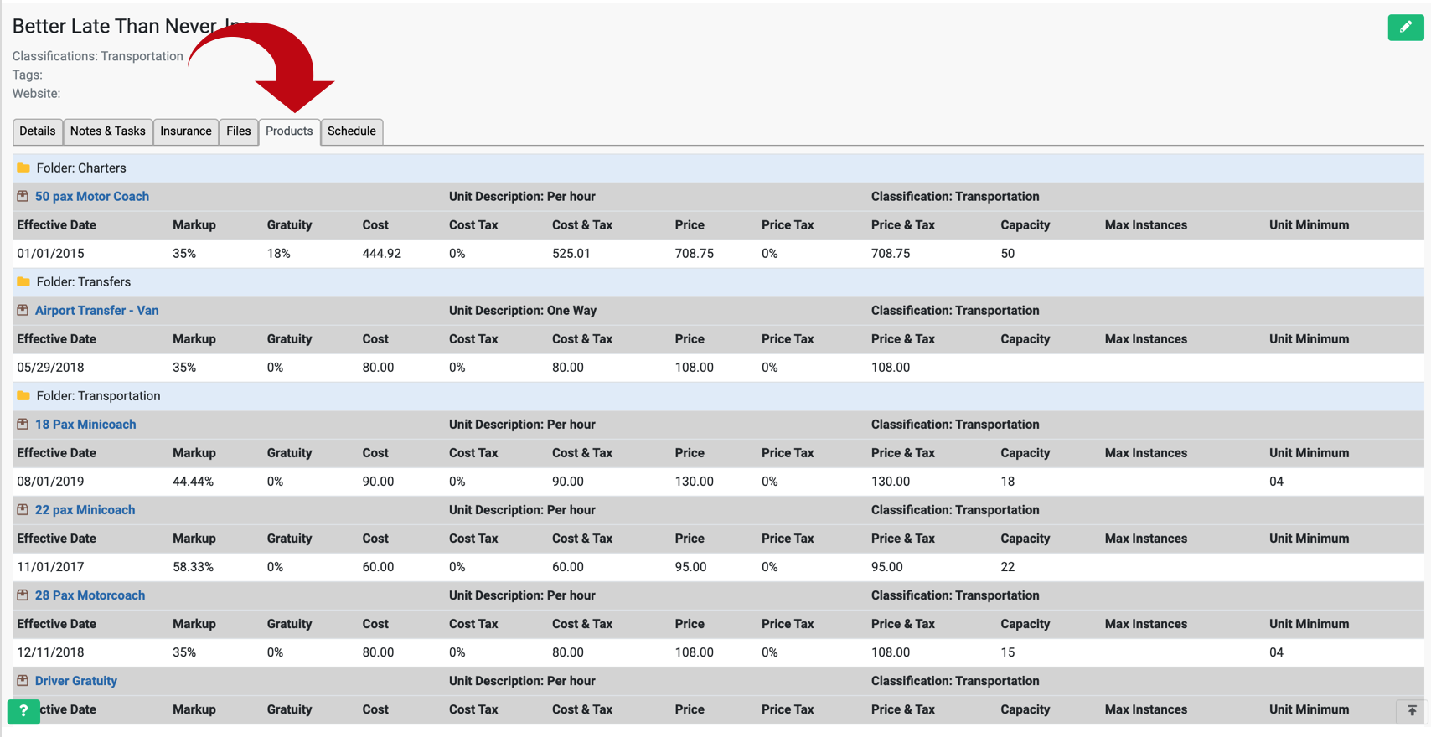Viewport: 1431px width, 737px height.
Task: Go to the Insurance tab
Action: [x=186, y=131]
